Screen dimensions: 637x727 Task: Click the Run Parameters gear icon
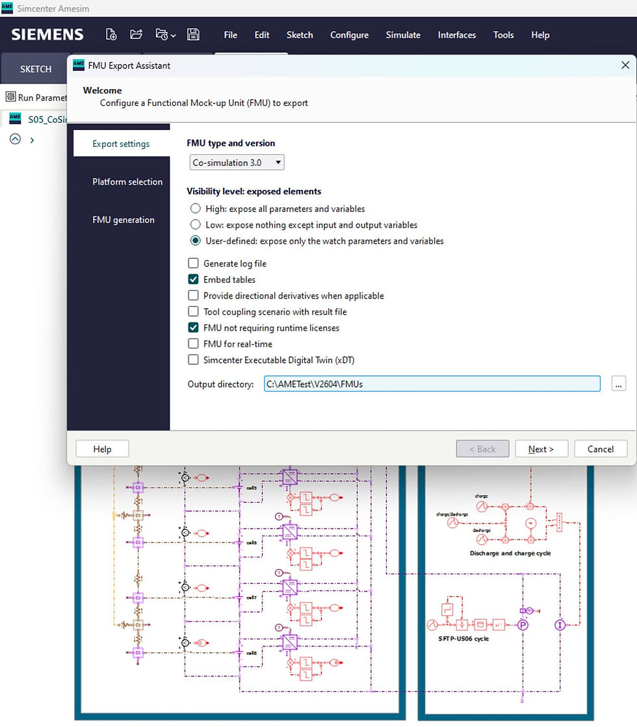pos(10,97)
